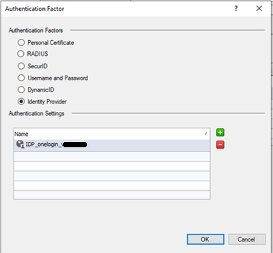Select the Personal Certificate radio option
Viewport: 273px width, 253px height.
pos(21,42)
